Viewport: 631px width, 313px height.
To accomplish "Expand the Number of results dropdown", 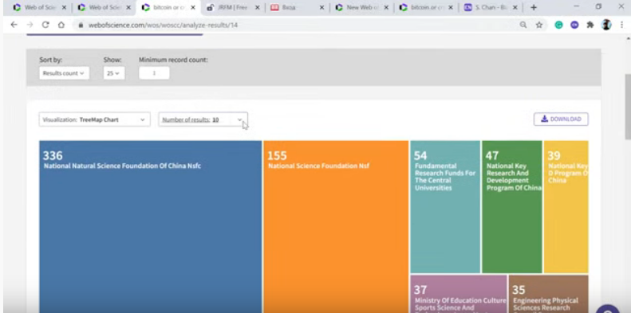I will (x=203, y=119).
